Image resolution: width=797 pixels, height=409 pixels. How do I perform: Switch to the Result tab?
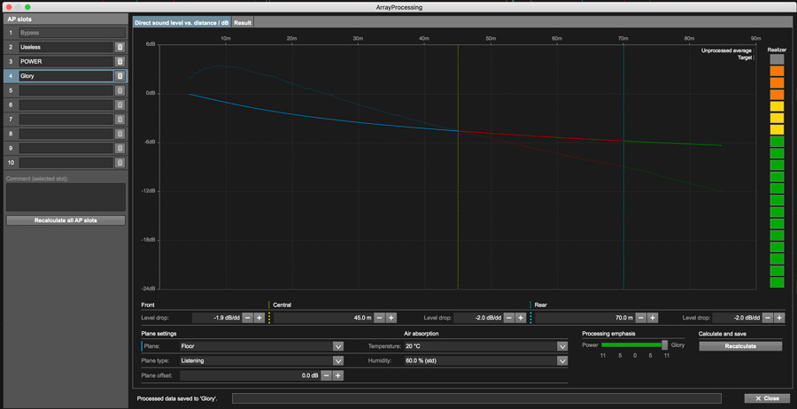[243, 22]
